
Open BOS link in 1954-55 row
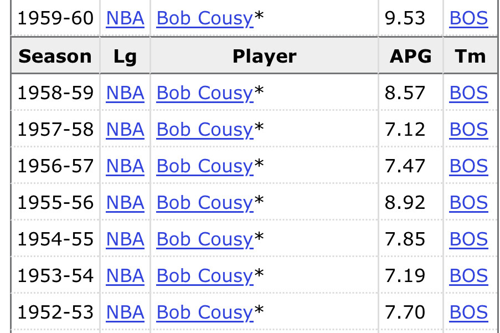coord(468,239)
